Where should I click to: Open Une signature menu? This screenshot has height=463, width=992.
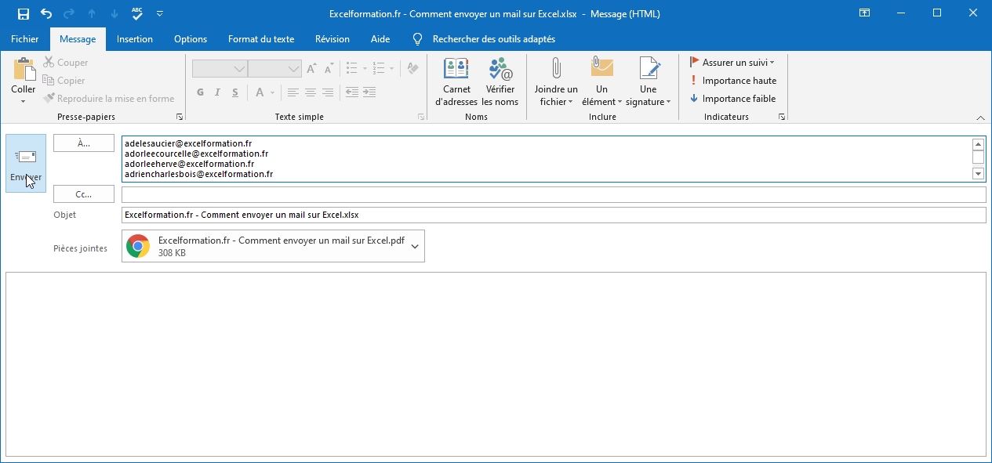[649, 81]
